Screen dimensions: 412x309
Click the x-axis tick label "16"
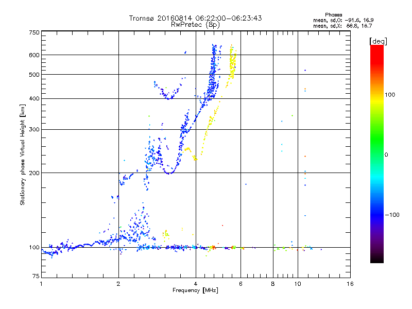[350, 284]
